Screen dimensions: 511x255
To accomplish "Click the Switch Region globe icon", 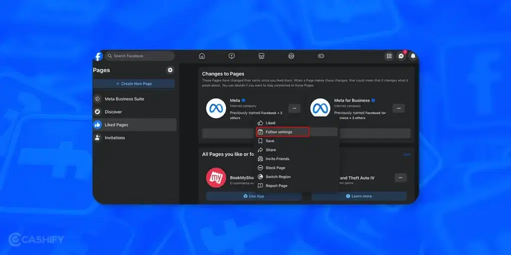I will (260, 177).
